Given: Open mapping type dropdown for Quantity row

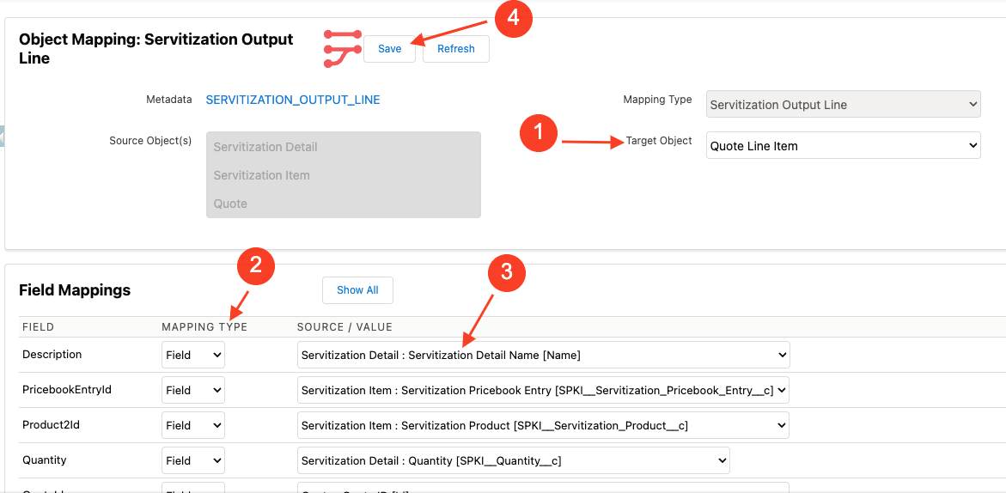Looking at the screenshot, I should point(193,460).
